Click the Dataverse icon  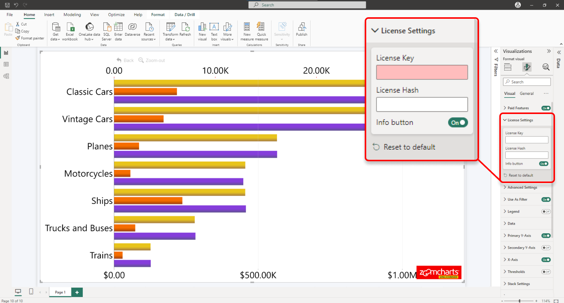(x=132, y=27)
